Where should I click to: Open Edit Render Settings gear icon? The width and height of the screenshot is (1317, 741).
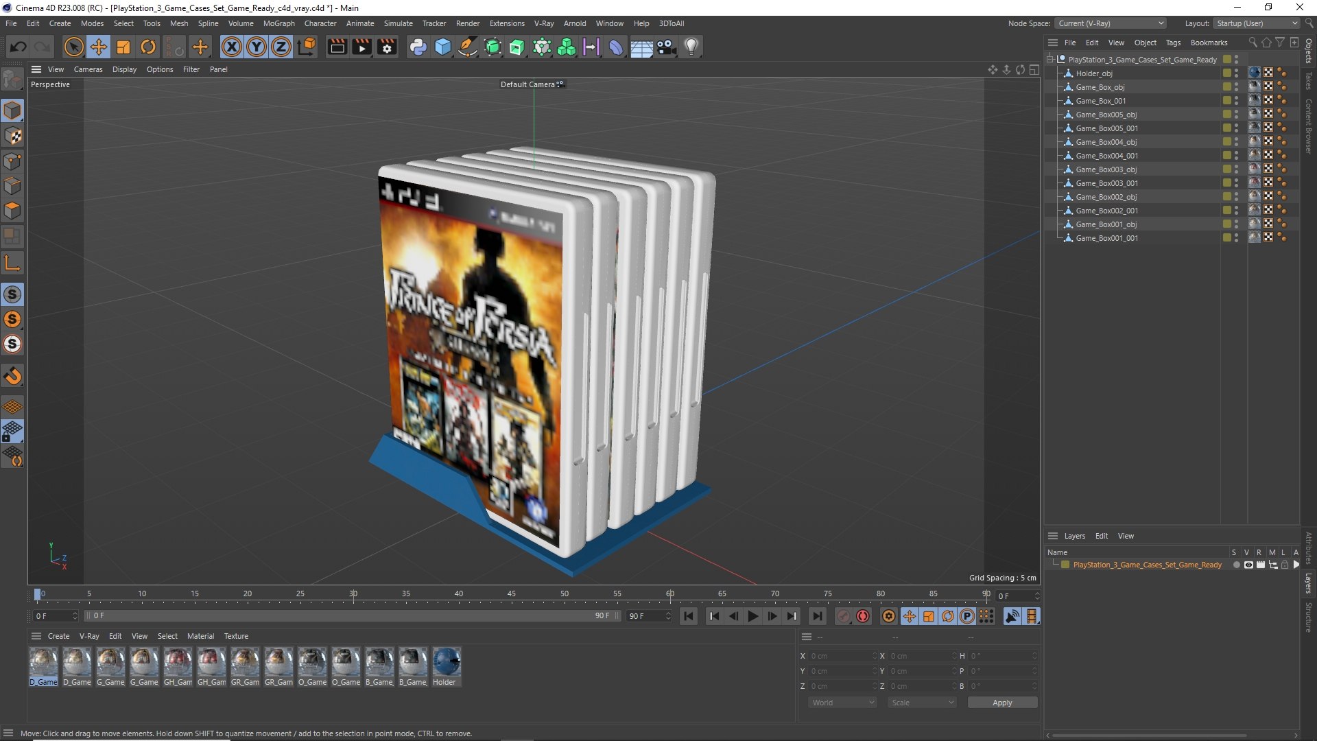pos(387,47)
